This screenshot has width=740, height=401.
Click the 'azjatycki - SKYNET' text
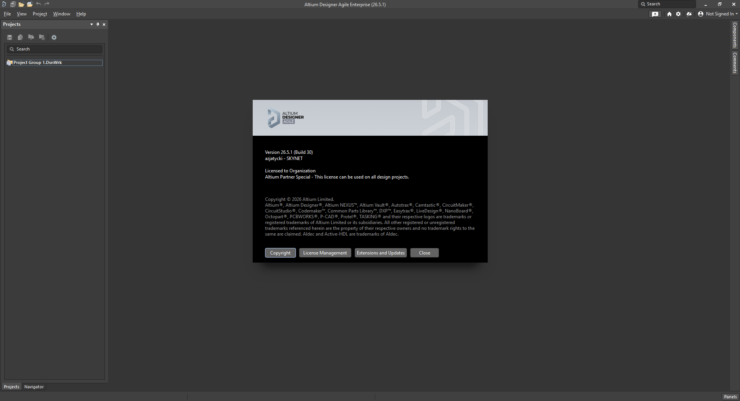pyautogui.click(x=284, y=158)
